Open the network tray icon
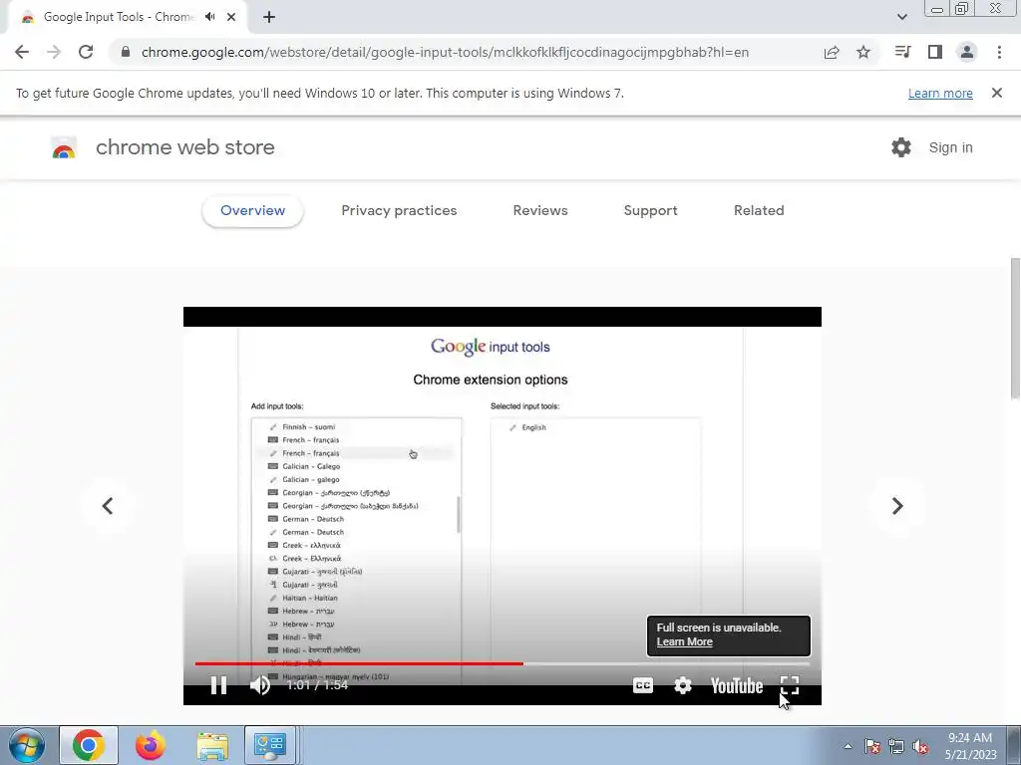 click(x=896, y=747)
